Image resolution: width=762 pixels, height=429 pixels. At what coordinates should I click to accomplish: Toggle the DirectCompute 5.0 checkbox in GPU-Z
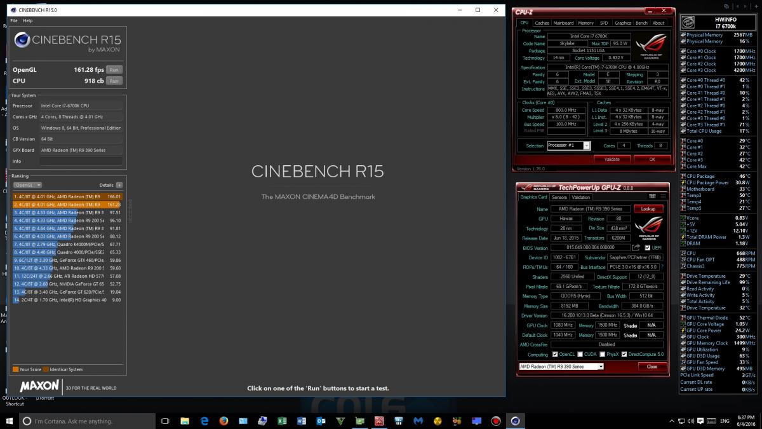(x=624, y=354)
